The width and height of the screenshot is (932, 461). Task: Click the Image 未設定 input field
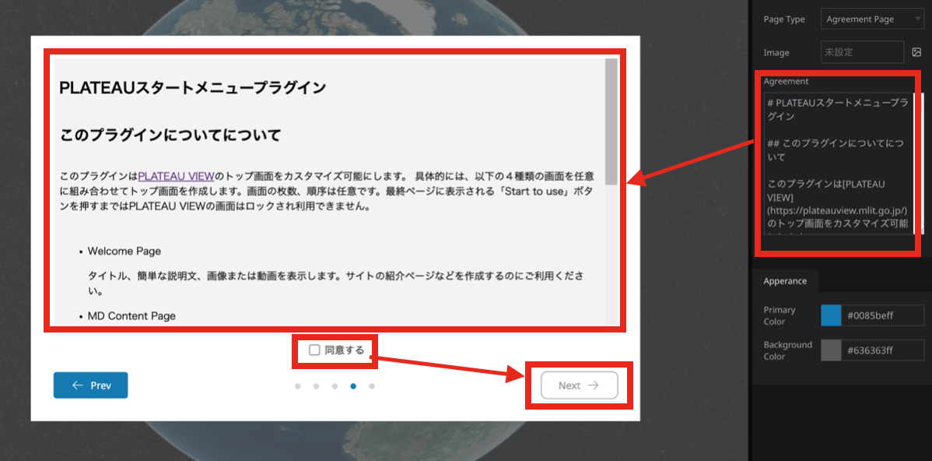click(862, 52)
